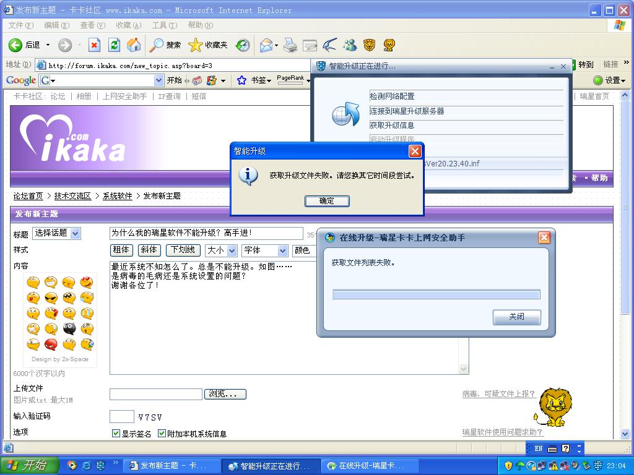Click the Messenger people icon in toolbar

pos(350,45)
